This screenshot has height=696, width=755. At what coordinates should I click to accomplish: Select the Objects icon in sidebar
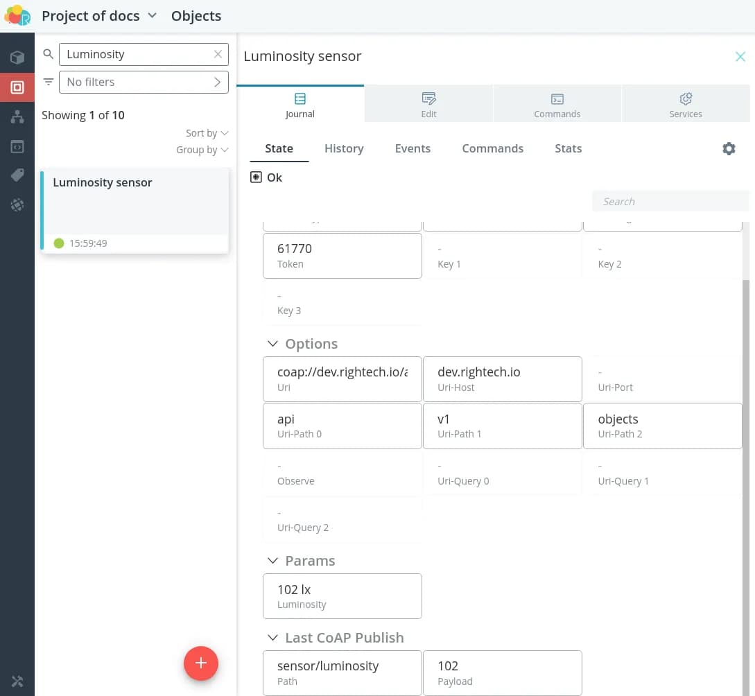pos(17,87)
